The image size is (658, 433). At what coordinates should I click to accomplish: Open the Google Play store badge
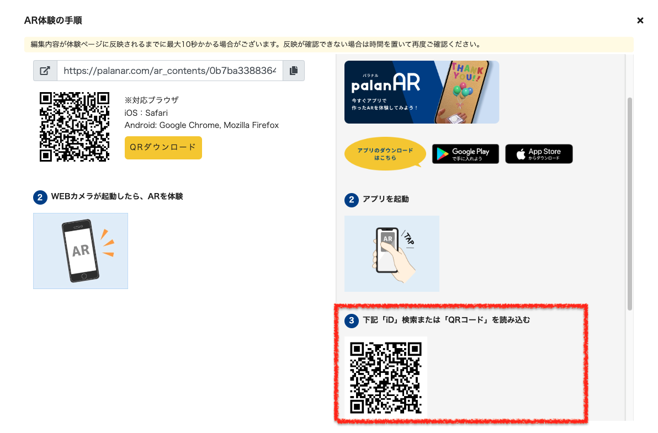tap(465, 154)
